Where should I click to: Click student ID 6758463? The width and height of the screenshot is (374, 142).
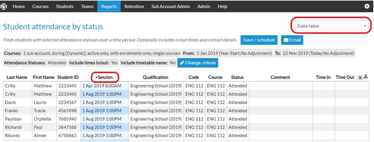pos(67,136)
